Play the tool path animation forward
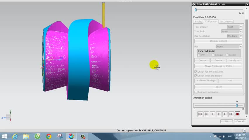The height and width of the screenshot is (140, 249). 219,114
